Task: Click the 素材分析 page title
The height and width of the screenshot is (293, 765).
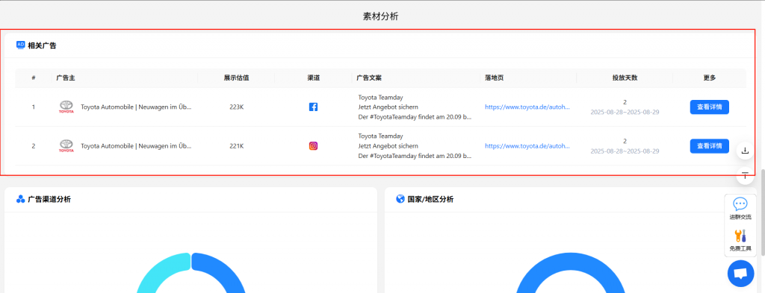Action: tap(380, 16)
